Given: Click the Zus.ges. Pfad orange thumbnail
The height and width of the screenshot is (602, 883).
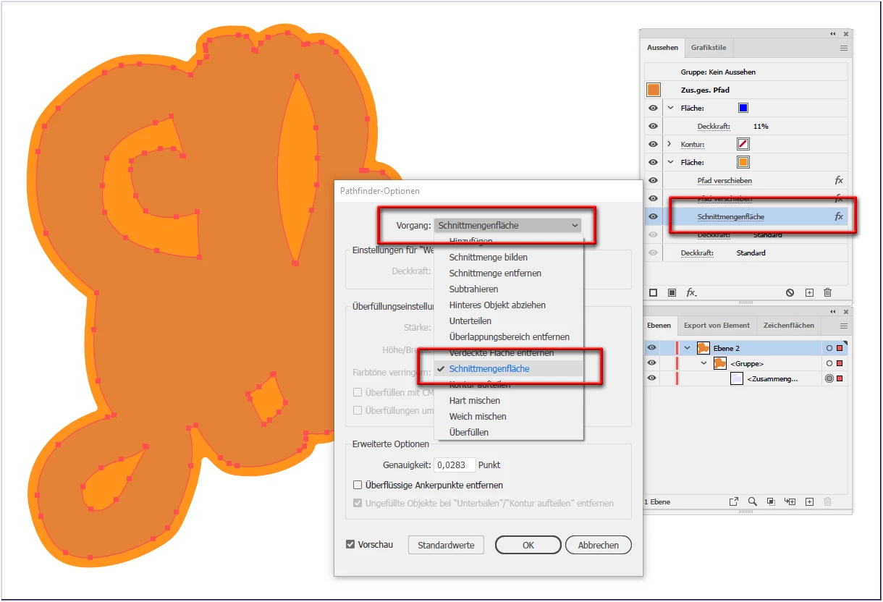Looking at the screenshot, I should pyautogui.click(x=654, y=90).
